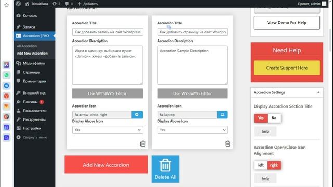Click the Консоль dashboard icon
The width and height of the screenshot is (333, 187).
(x=19, y=15)
